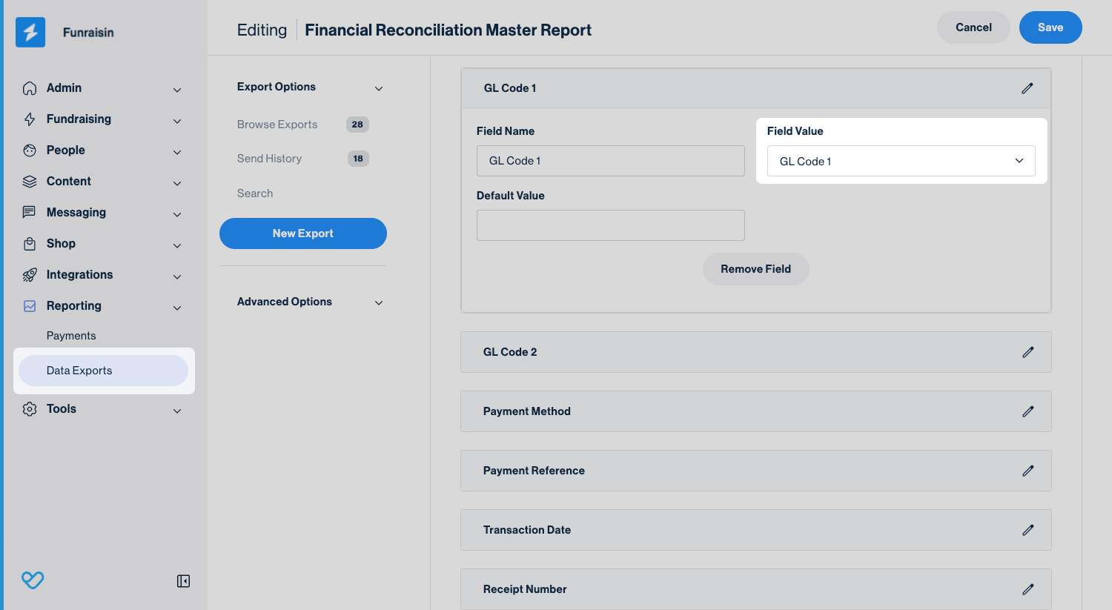1112x610 pixels.
Task: Edit the Payment Method field via pencil icon
Action: coord(1027,411)
